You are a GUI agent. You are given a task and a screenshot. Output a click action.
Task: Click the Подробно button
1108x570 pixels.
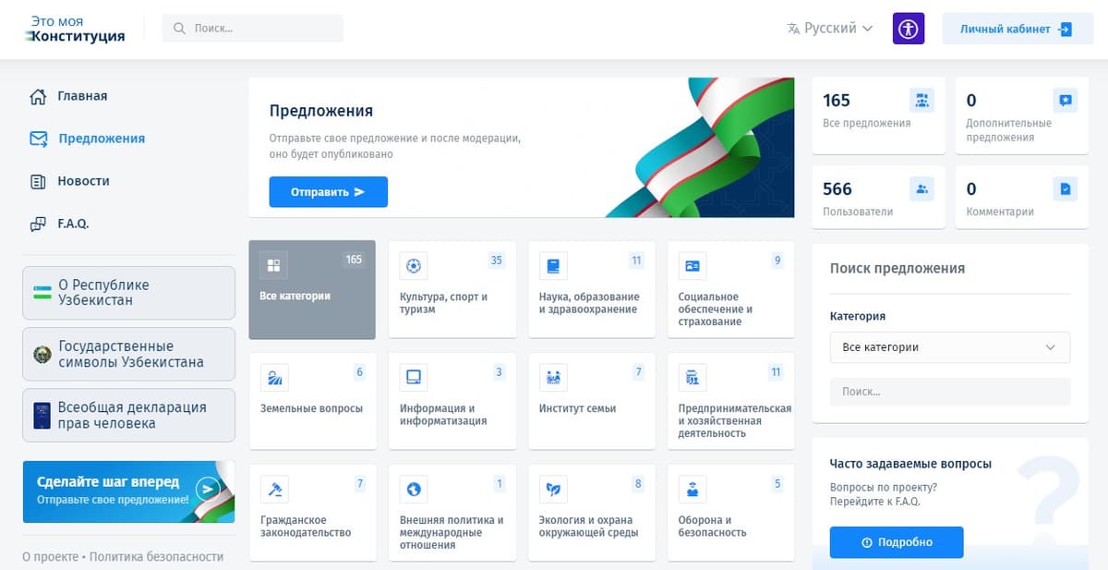coord(897,542)
